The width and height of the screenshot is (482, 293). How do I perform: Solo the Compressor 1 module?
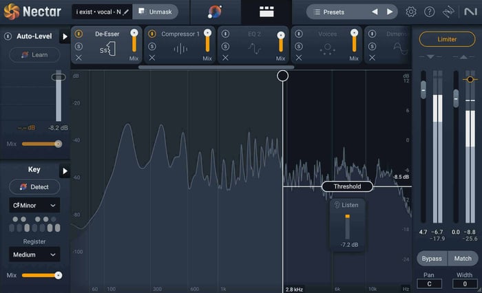pos(152,46)
